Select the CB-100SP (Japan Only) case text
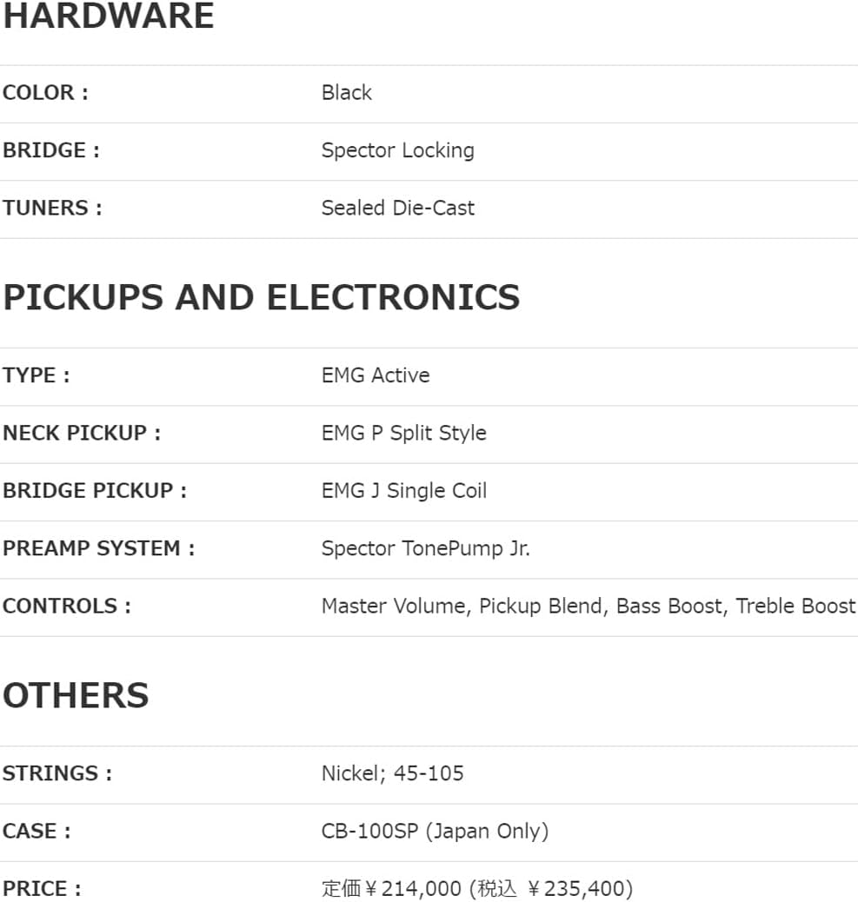Screen dimensions: 858x902 point(435,831)
